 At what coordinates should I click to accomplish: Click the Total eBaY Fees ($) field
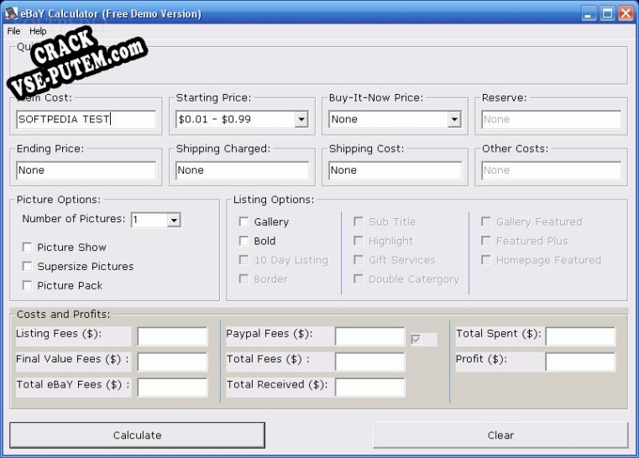coord(172,388)
